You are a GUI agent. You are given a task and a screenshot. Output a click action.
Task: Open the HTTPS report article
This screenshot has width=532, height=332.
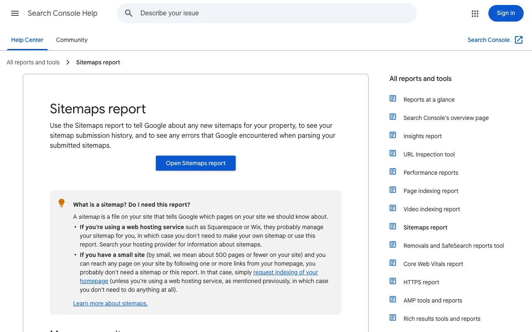point(421,282)
